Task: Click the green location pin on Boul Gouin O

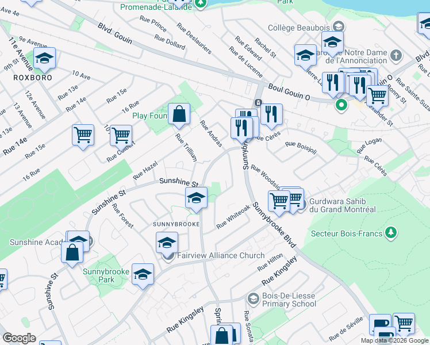Action: coord(341,105)
